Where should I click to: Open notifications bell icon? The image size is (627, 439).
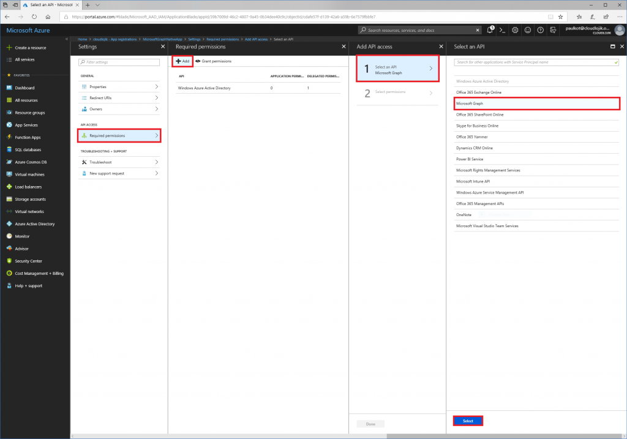pos(490,29)
